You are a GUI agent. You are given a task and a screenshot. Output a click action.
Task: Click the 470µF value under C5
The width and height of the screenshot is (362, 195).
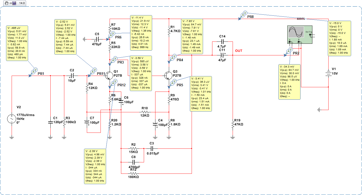pos(97,44)
